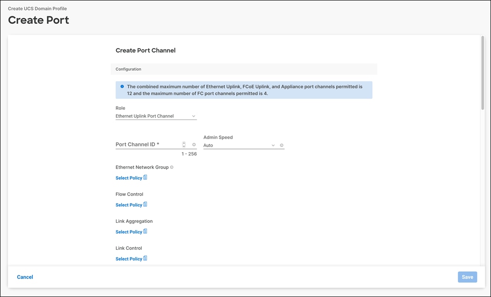491x297 pixels.
Task: Click the info icon beside Port Channel ID
Action: 194,145
